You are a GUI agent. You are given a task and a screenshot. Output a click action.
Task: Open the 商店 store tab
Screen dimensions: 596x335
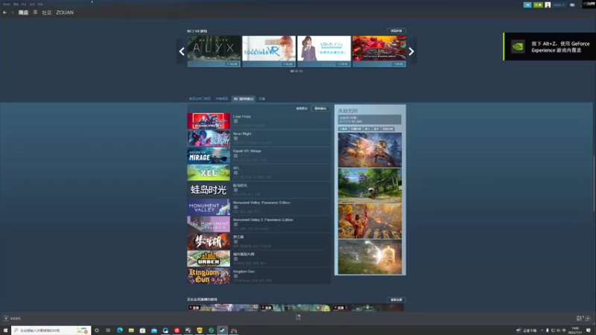(23, 13)
